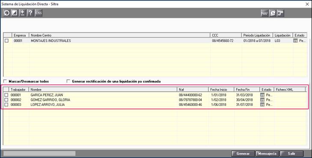312x158 pixels.
Task: Click Naf 08/44400000-62
Action: tap(190, 95)
